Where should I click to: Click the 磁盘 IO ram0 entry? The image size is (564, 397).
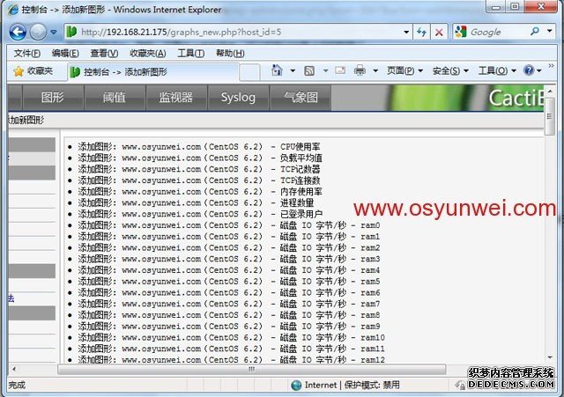coord(229,225)
